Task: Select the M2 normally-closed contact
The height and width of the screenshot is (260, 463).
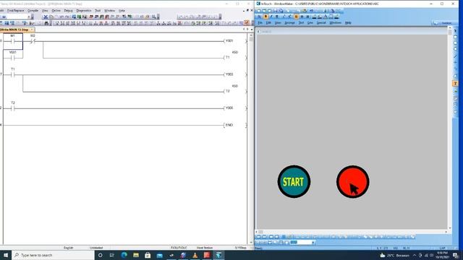Action: pyautogui.click(x=33, y=41)
